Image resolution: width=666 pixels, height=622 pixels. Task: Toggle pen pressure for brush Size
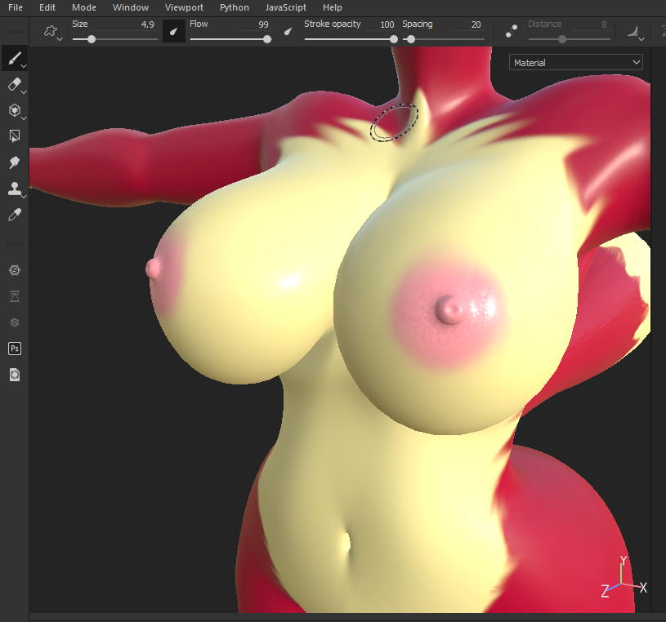(x=174, y=31)
